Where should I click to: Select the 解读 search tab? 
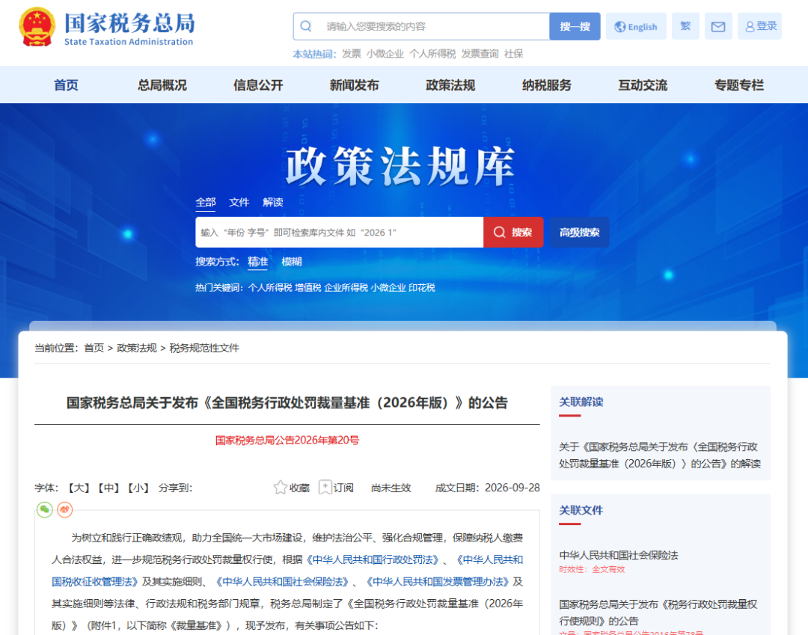(x=273, y=203)
